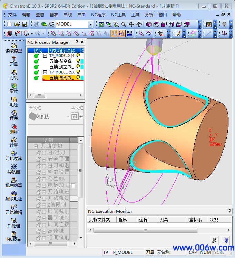Expand the Z值限制 parameter

[x=44, y=205]
